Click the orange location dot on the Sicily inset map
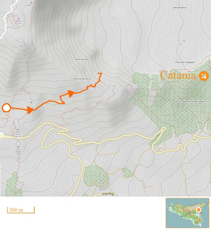211x234 pixels. (x=198, y=210)
